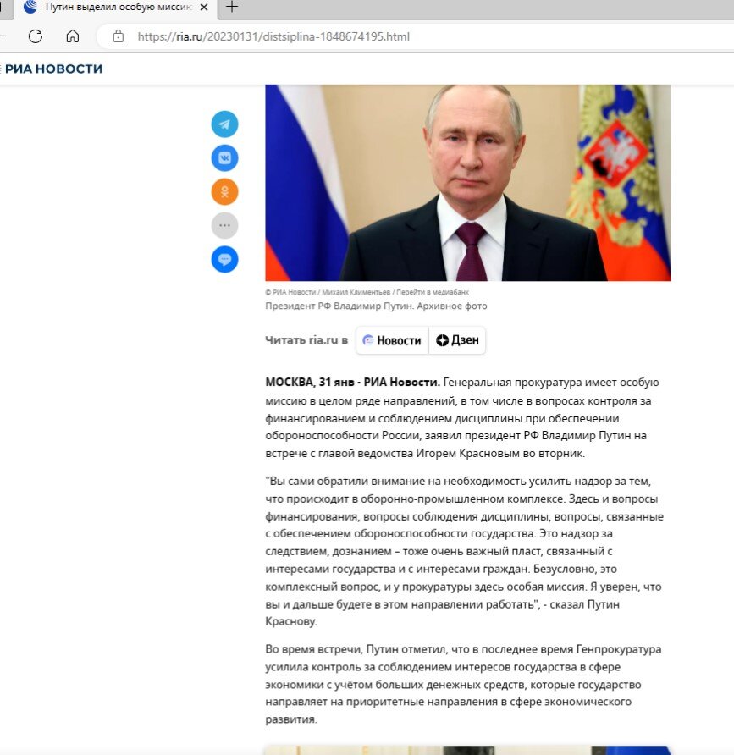Image resolution: width=734 pixels, height=755 pixels.
Task: Share article on VK icon
Action: [x=224, y=158]
